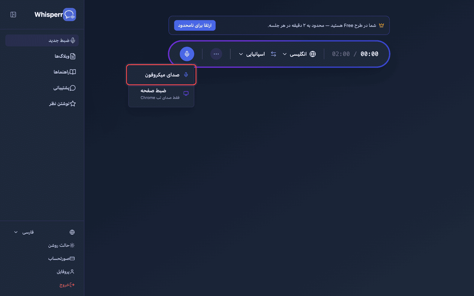Swap languages with the arrows icon
Image resolution: width=474 pixels, height=296 pixels.
tap(273, 54)
